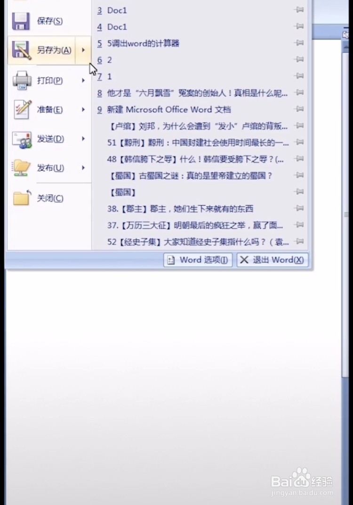This screenshot has height=505, width=353.
Task: Pin recent document number 6 named 2
Action: click(299, 59)
